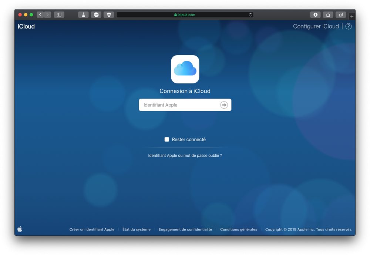This screenshot has height=255, width=370.
Task: Click the Apple logo in footer
Action: 20,229
